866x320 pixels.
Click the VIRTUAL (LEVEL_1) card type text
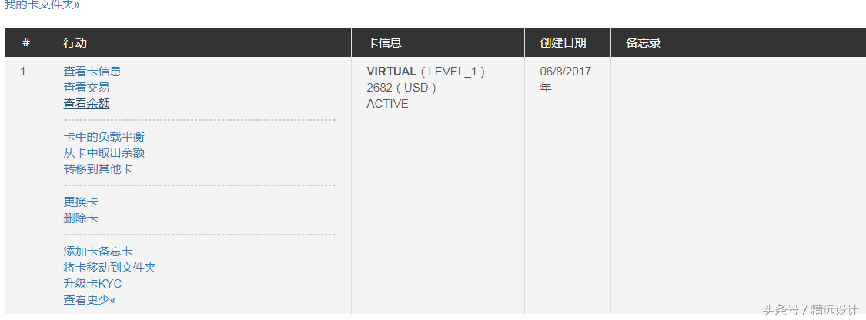426,72
